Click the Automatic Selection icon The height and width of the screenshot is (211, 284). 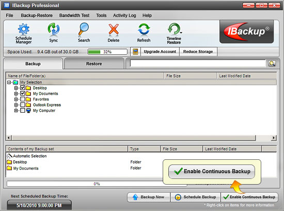tap(9, 156)
